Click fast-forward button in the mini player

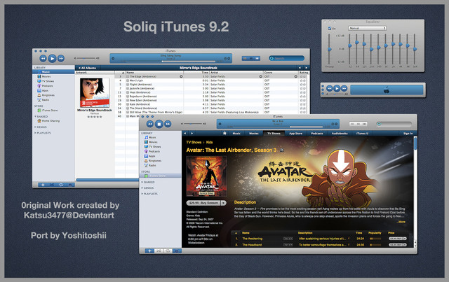(344, 89)
